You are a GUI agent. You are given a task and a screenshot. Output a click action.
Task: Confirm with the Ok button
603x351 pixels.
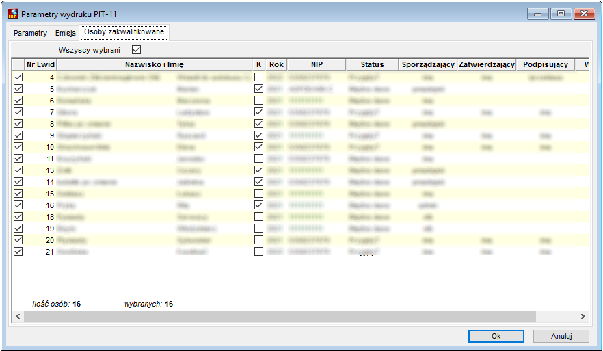pyautogui.click(x=496, y=336)
